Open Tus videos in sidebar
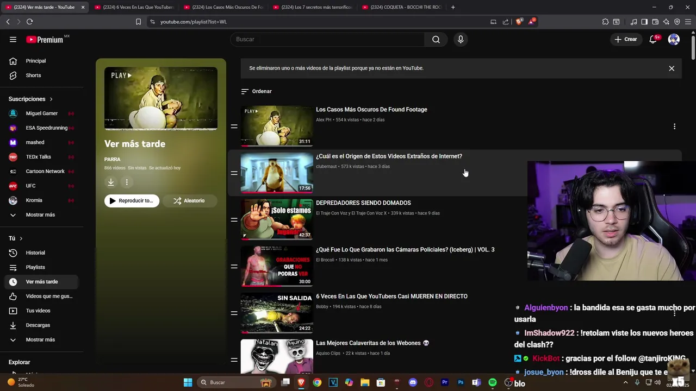696x391 pixels. click(39, 311)
